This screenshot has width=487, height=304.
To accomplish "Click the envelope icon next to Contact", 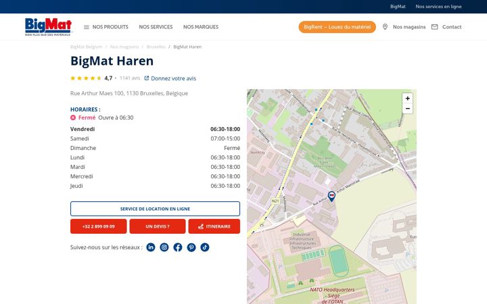I will click(x=434, y=27).
